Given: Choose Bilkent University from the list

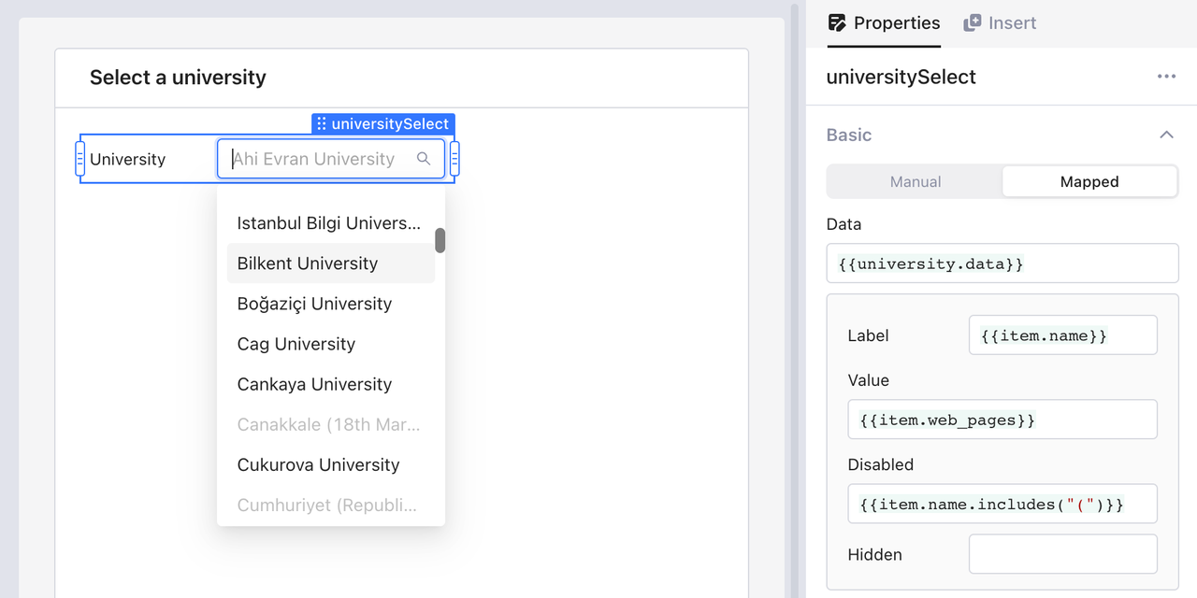Looking at the screenshot, I should pos(308,263).
